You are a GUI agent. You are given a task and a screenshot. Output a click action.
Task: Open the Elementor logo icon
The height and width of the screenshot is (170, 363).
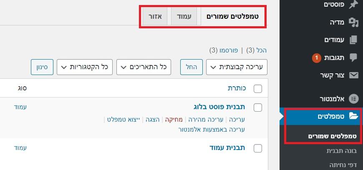coord(353,99)
